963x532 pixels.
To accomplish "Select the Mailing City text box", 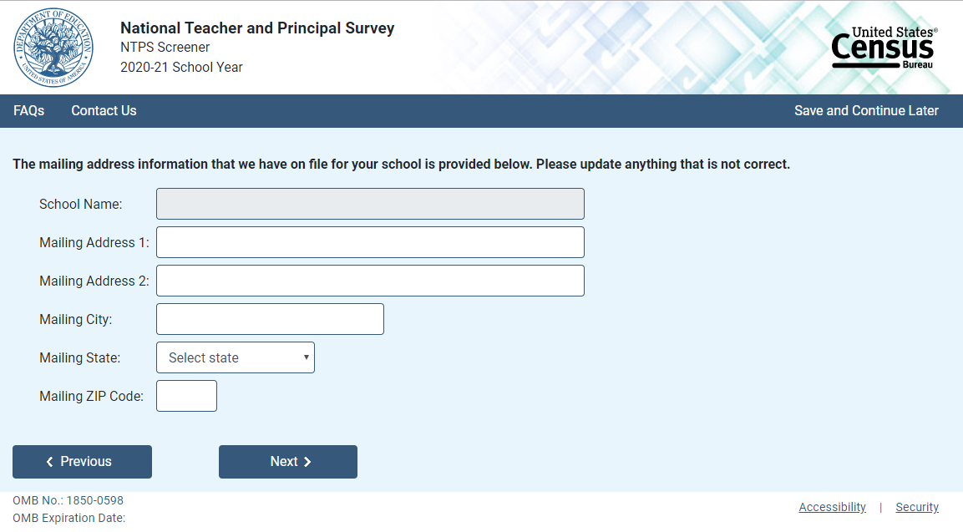I will coord(270,319).
